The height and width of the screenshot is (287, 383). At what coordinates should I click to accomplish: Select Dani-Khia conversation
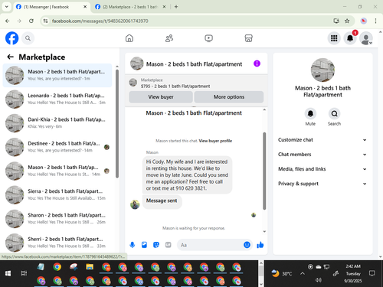(57, 122)
